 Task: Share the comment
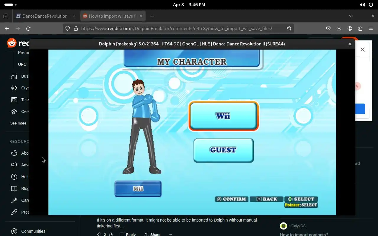pos(152,235)
